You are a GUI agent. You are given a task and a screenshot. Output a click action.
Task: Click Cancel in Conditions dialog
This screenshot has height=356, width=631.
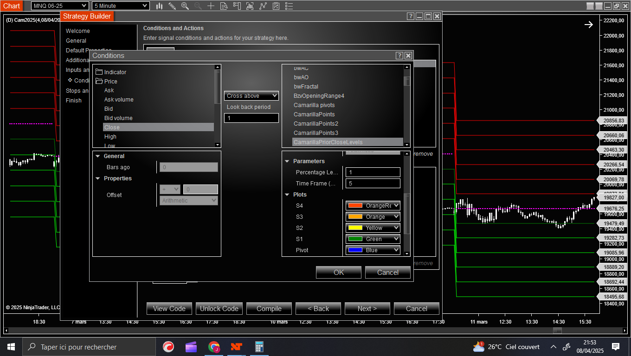point(388,273)
